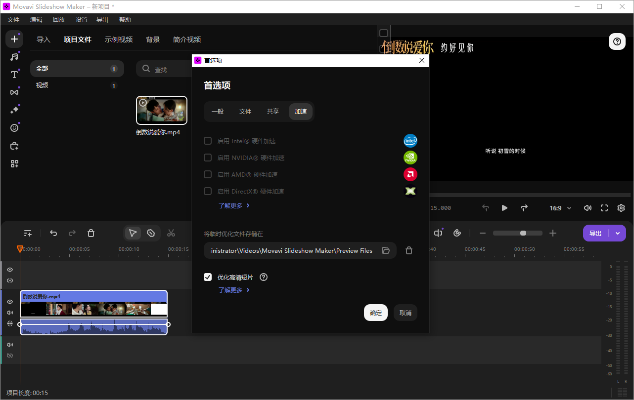Click the browse folder icon in Preferences
The width and height of the screenshot is (634, 400).
click(386, 250)
